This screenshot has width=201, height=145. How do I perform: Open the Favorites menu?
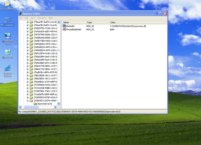[x=42, y=18]
